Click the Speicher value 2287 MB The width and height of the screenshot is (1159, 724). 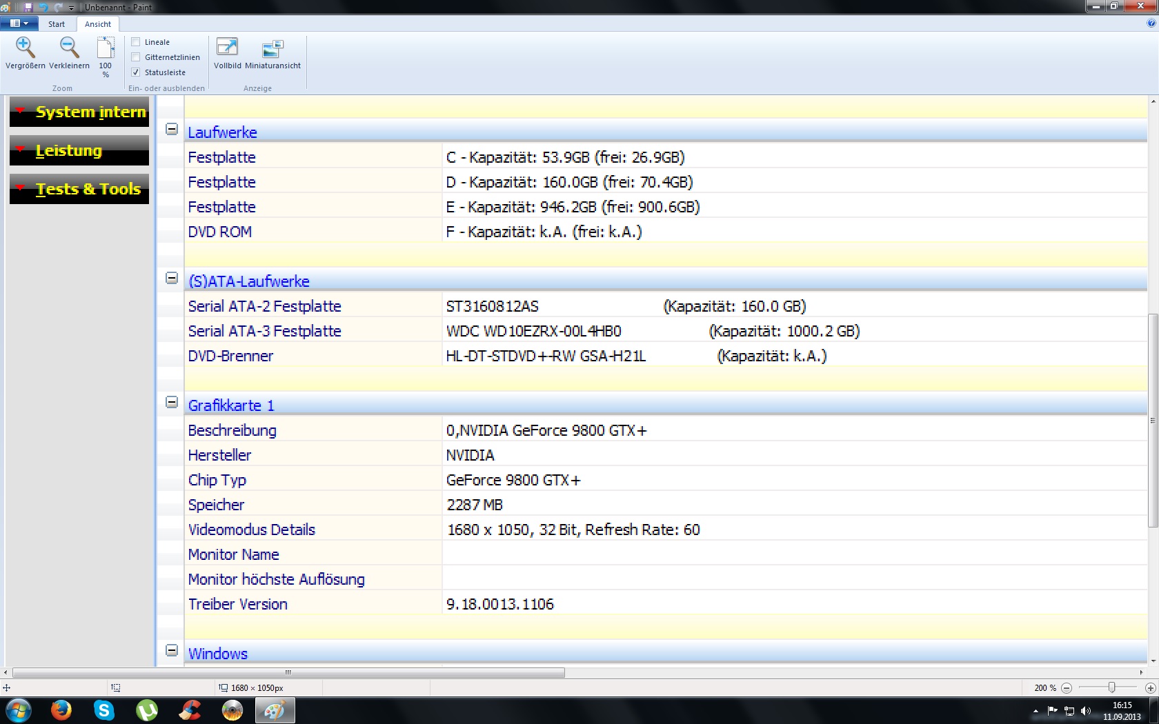(475, 505)
